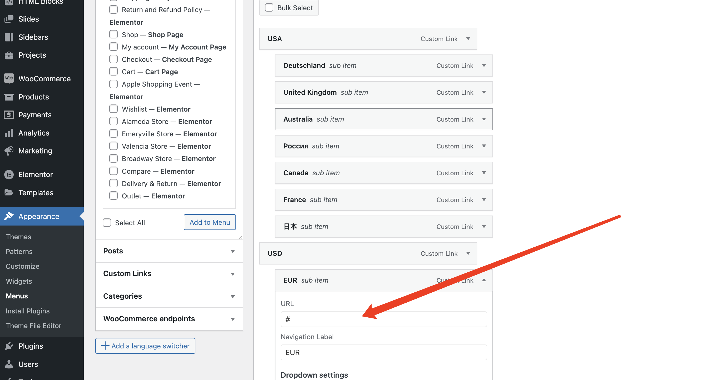Tick the Wishlist — Elementor page checkbox
The image size is (721, 380).
[x=113, y=109]
